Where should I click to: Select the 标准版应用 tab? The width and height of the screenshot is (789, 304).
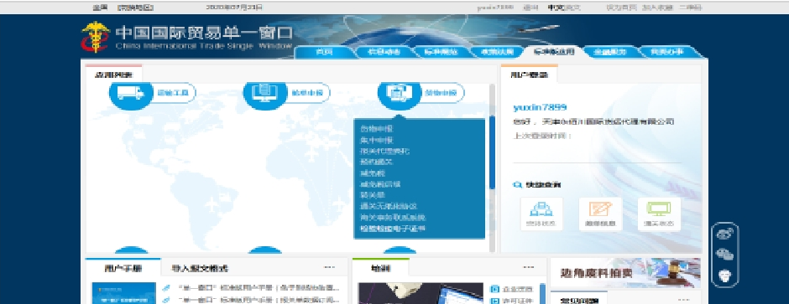[x=553, y=52]
